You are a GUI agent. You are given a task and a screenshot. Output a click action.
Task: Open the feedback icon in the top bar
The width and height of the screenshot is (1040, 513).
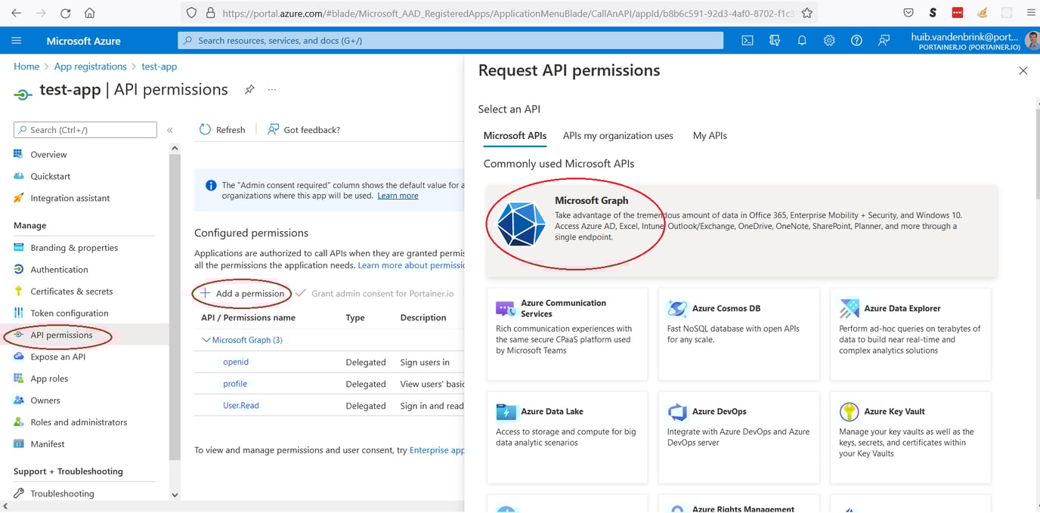[884, 40]
